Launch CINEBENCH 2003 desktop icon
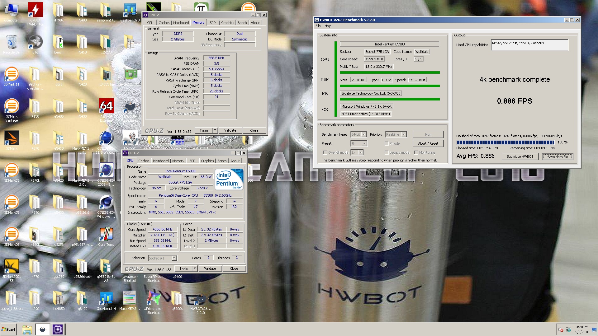 coord(106,174)
